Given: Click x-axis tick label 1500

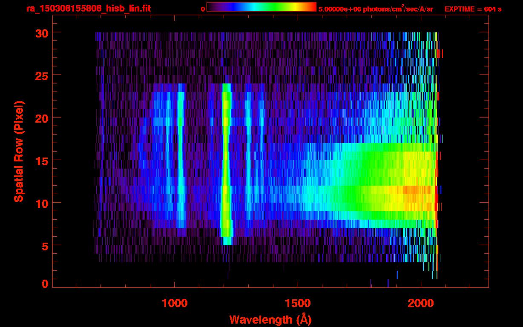Looking at the screenshot, I should 298,303.
